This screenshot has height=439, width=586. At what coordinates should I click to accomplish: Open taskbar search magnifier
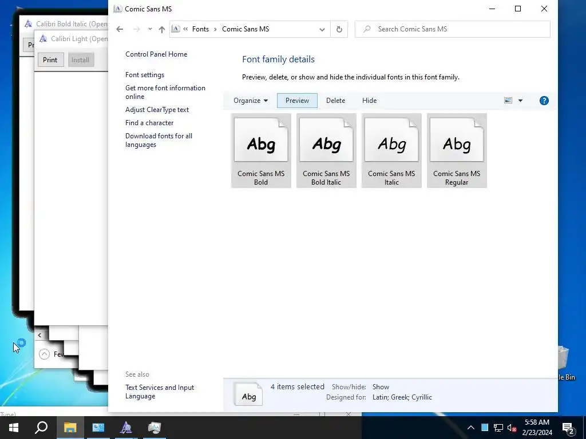(41, 428)
